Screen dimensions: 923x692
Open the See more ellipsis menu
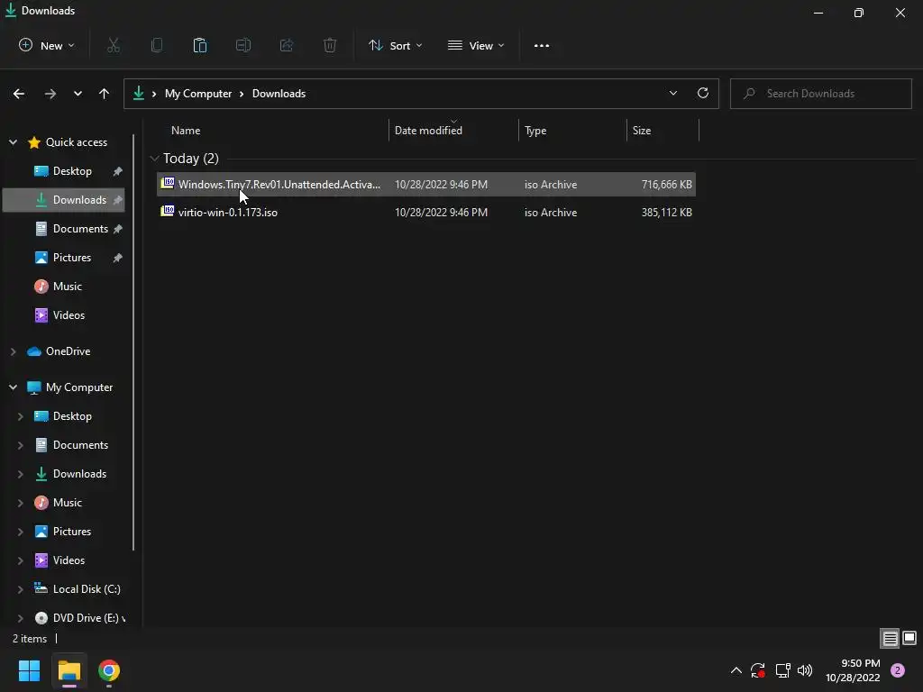pos(542,45)
